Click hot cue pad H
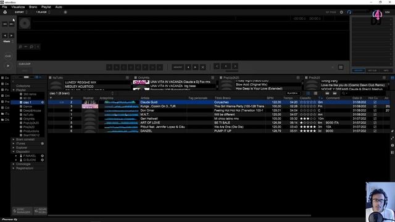Image resolution: width=395 pixels, height=222 pixels. (x=160, y=67)
